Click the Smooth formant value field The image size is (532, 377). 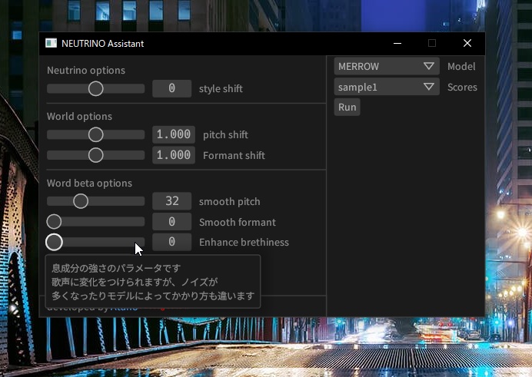(171, 222)
